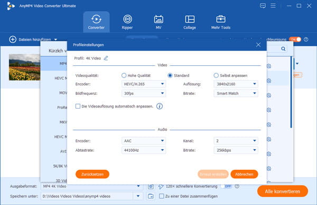Expand the Dateien hinzufügen dropdown arrow
The width and height of the screenshot is (317, 205).
click(55, 40)
